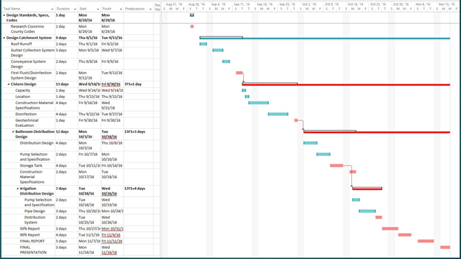
Task: Click the Oct 2, '16 timescale header
Action: [310, 4]
